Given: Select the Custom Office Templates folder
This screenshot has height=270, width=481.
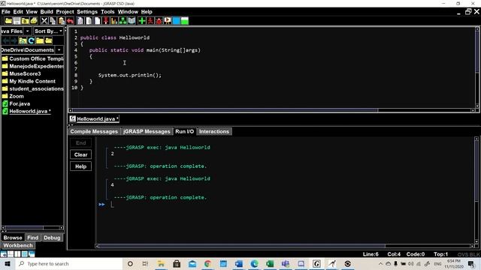Looking at the screenshot, I should (x=33, y=58).
